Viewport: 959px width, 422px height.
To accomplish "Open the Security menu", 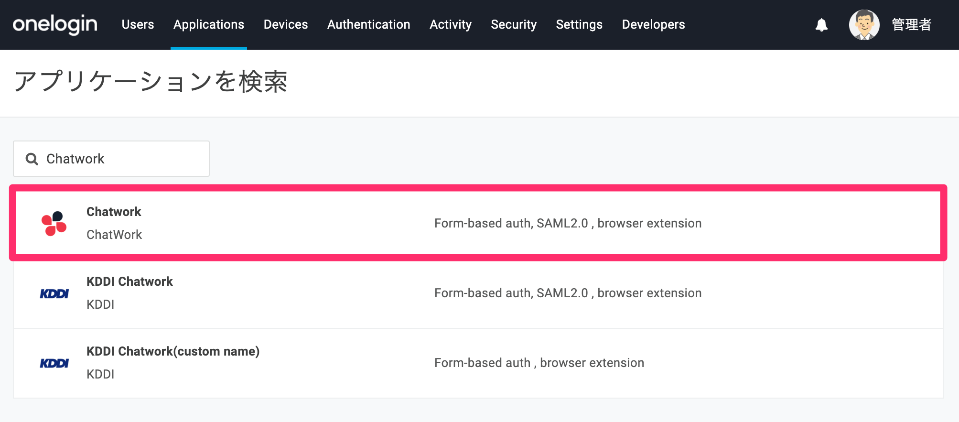I will pos(514,24).
